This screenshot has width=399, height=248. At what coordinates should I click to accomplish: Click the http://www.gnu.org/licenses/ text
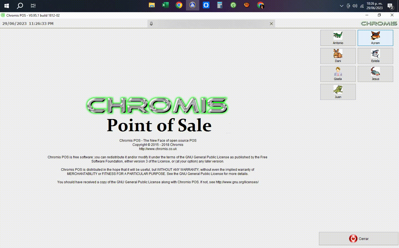[x=237, y=182]
